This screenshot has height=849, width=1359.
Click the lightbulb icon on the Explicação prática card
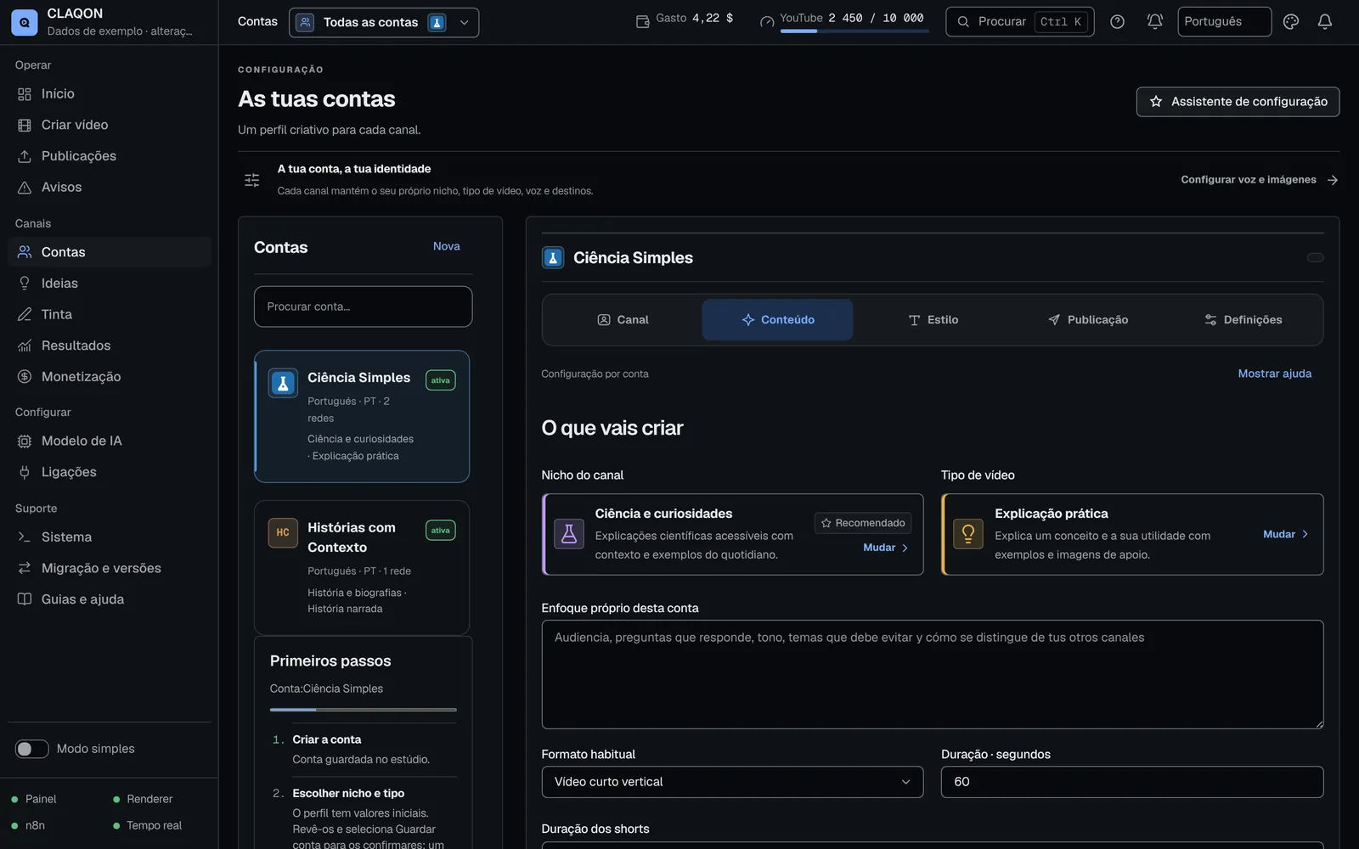968,534
